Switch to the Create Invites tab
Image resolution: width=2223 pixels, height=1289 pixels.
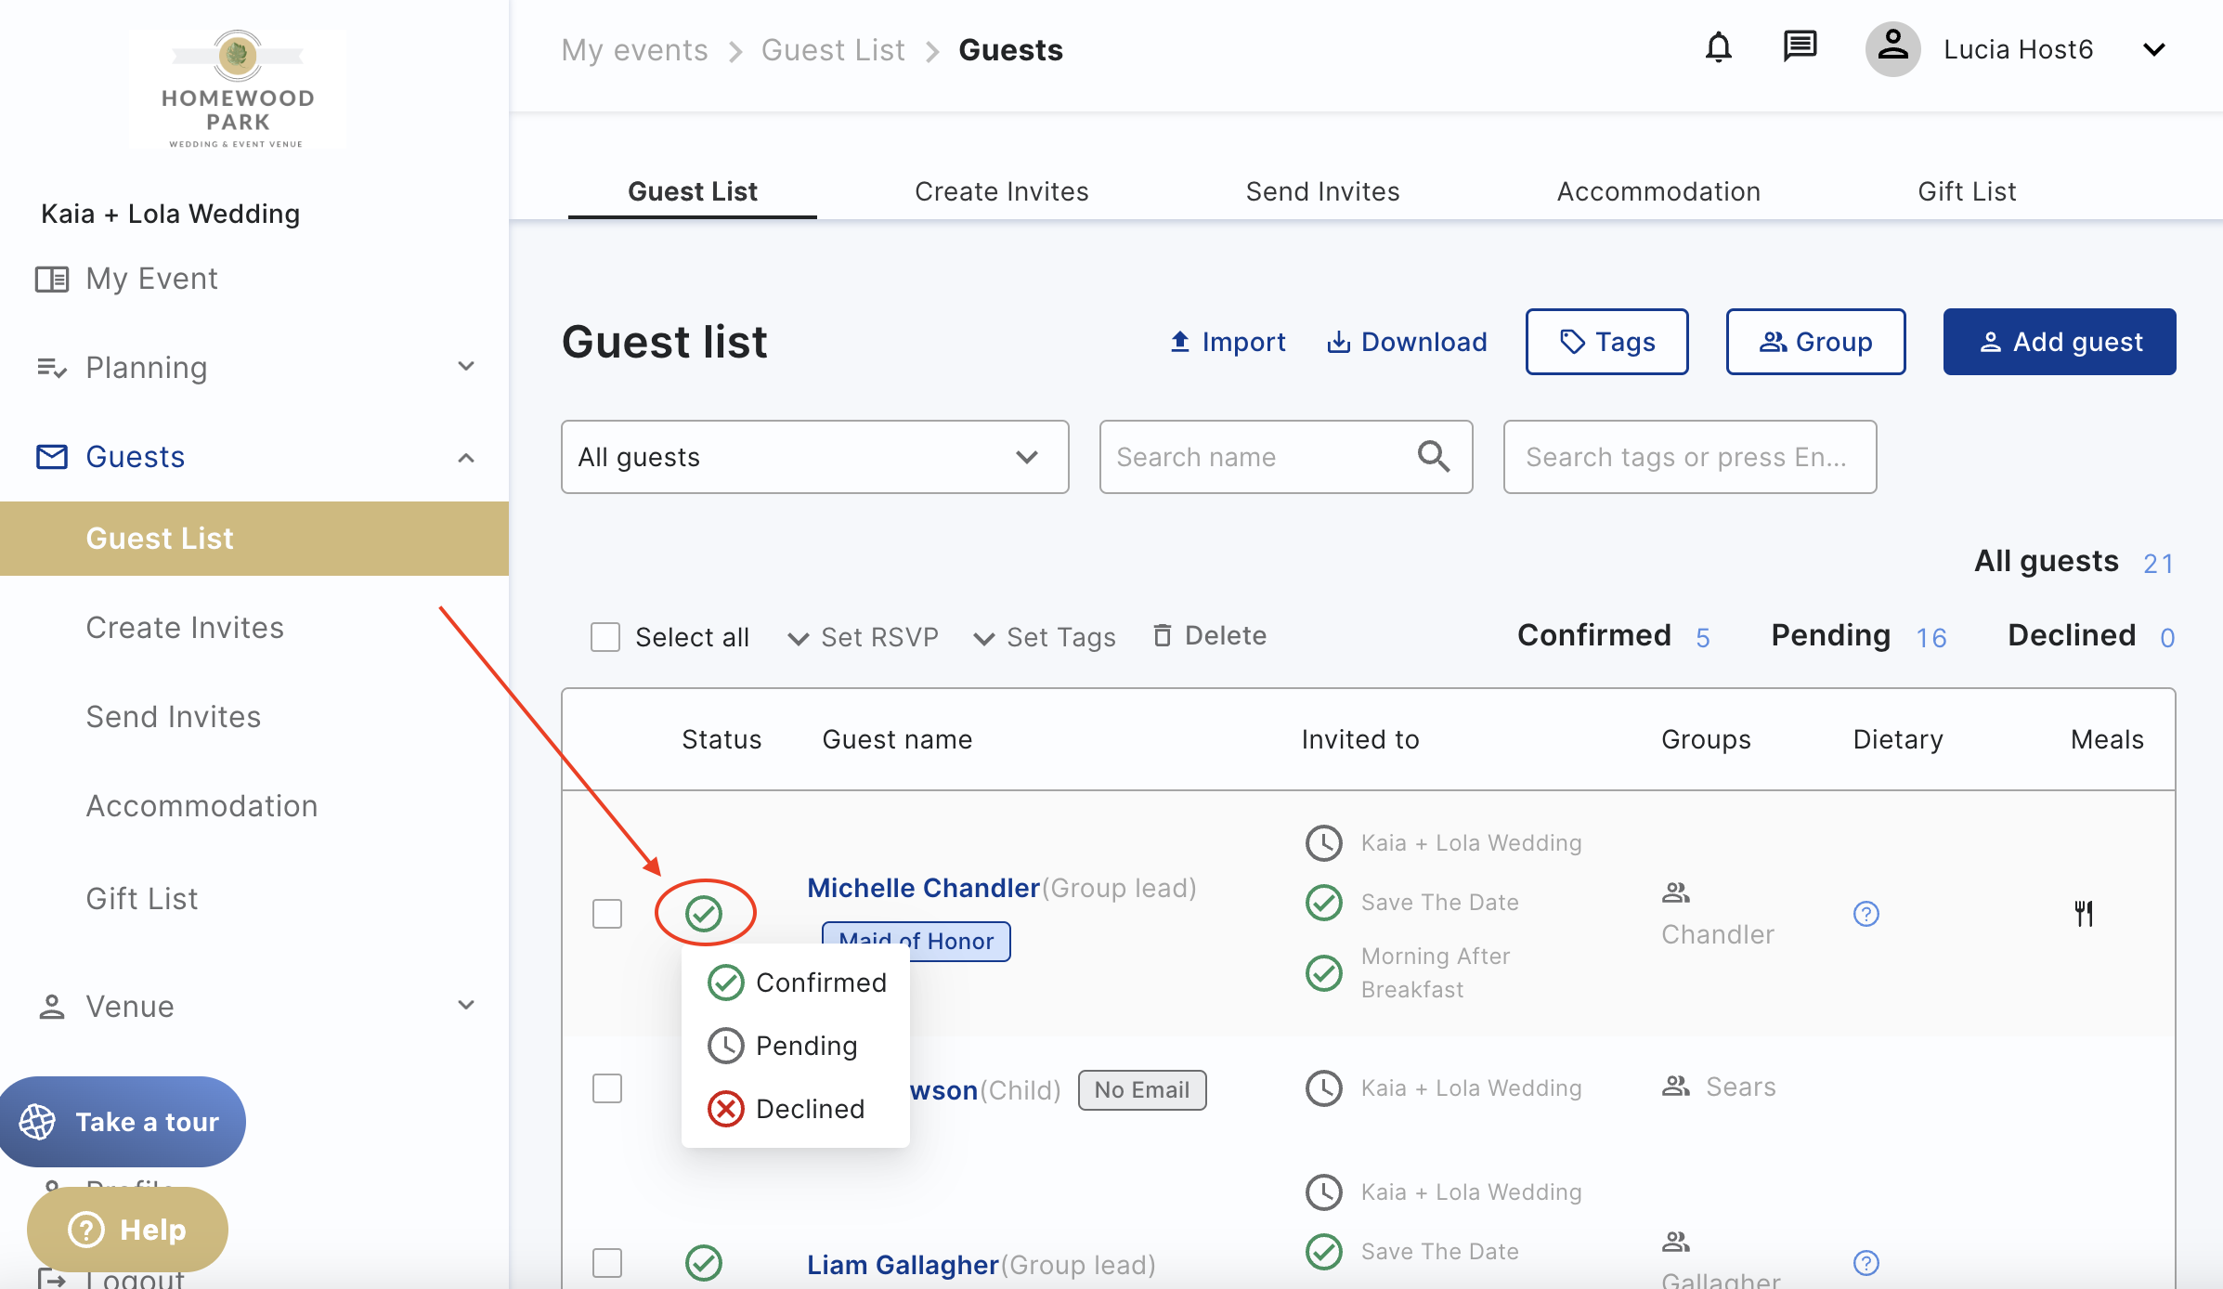(1001, 191)
